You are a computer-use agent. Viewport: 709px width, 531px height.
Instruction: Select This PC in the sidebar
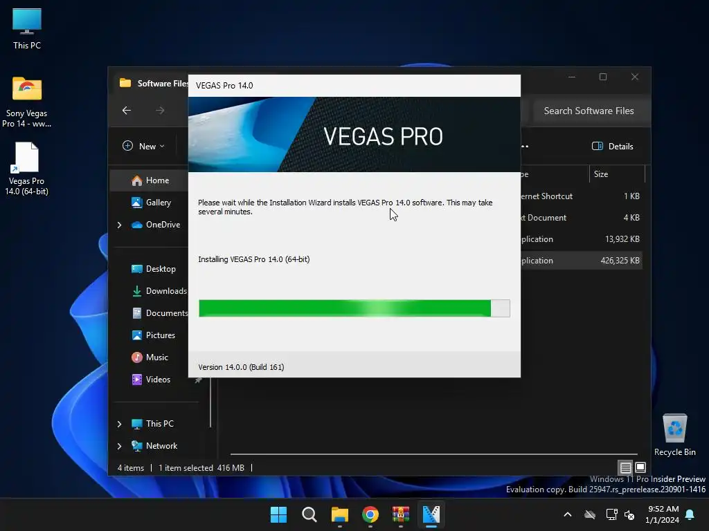click(x=153, y=424)
